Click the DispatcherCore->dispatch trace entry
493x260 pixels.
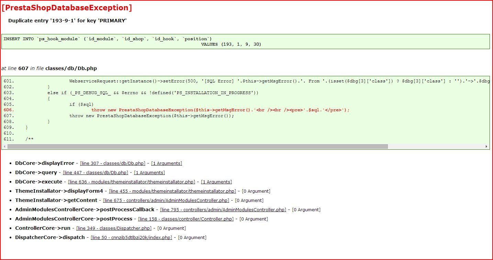click(x=50, y=238)
